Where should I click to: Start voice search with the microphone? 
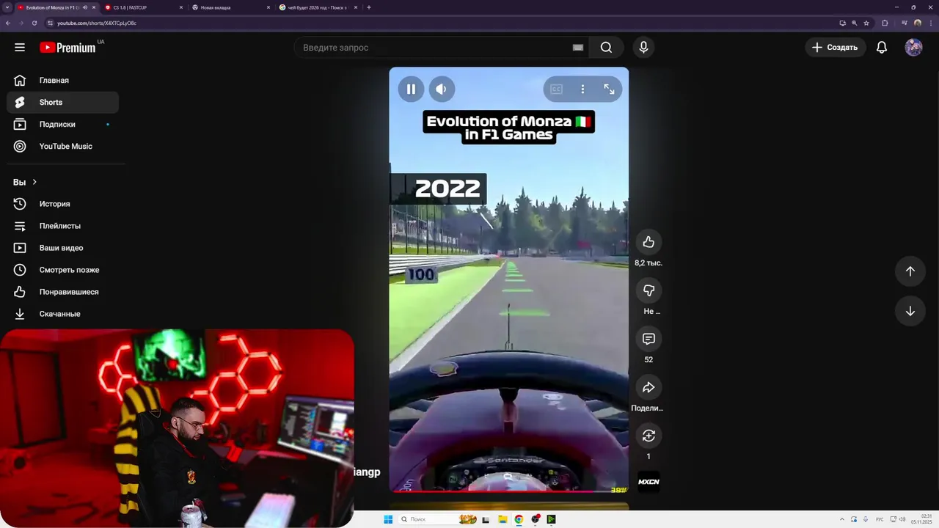point(643,48)
